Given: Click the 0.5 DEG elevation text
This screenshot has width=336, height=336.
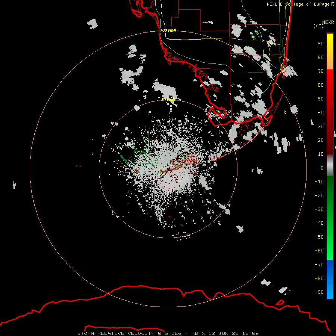Looking at the screenshot, I should pyautogui.click(x=170, y=333).
